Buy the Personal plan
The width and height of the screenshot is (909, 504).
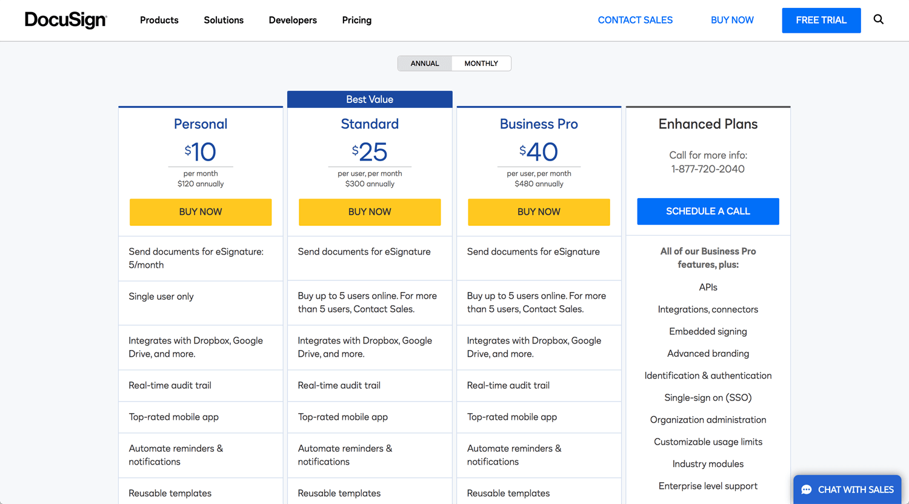(x=201, y=212)
